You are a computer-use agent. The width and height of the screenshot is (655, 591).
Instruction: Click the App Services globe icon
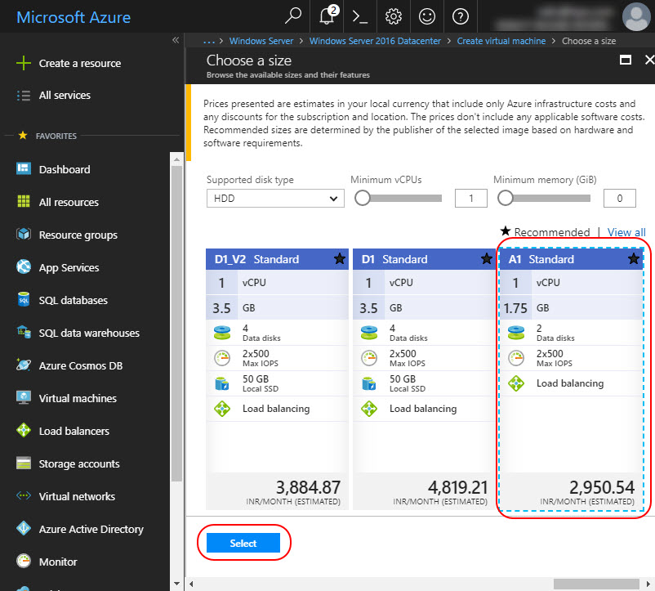[24, 266]
